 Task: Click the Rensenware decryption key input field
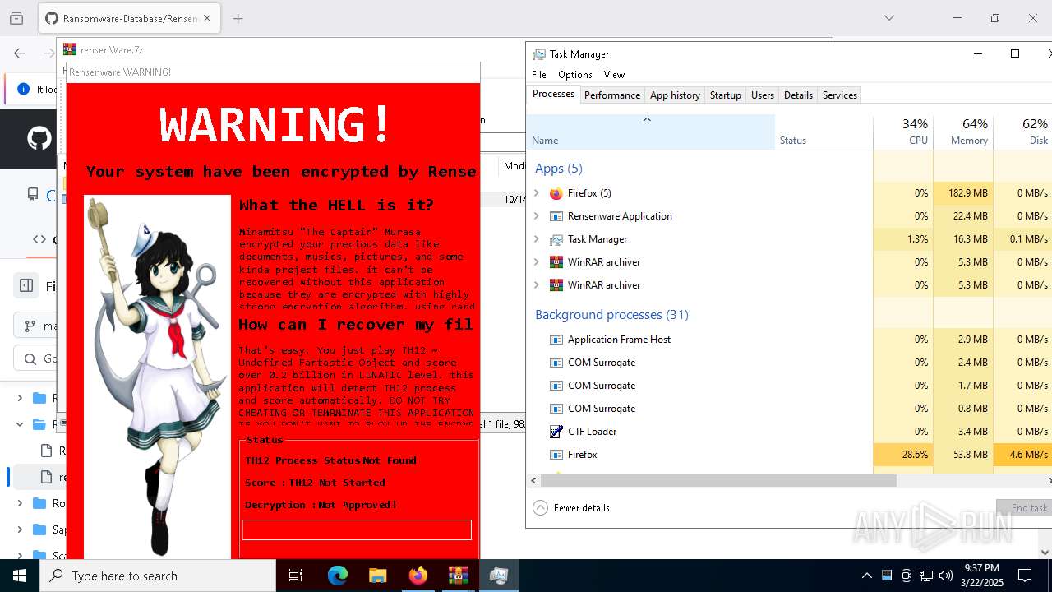(357, 530)
